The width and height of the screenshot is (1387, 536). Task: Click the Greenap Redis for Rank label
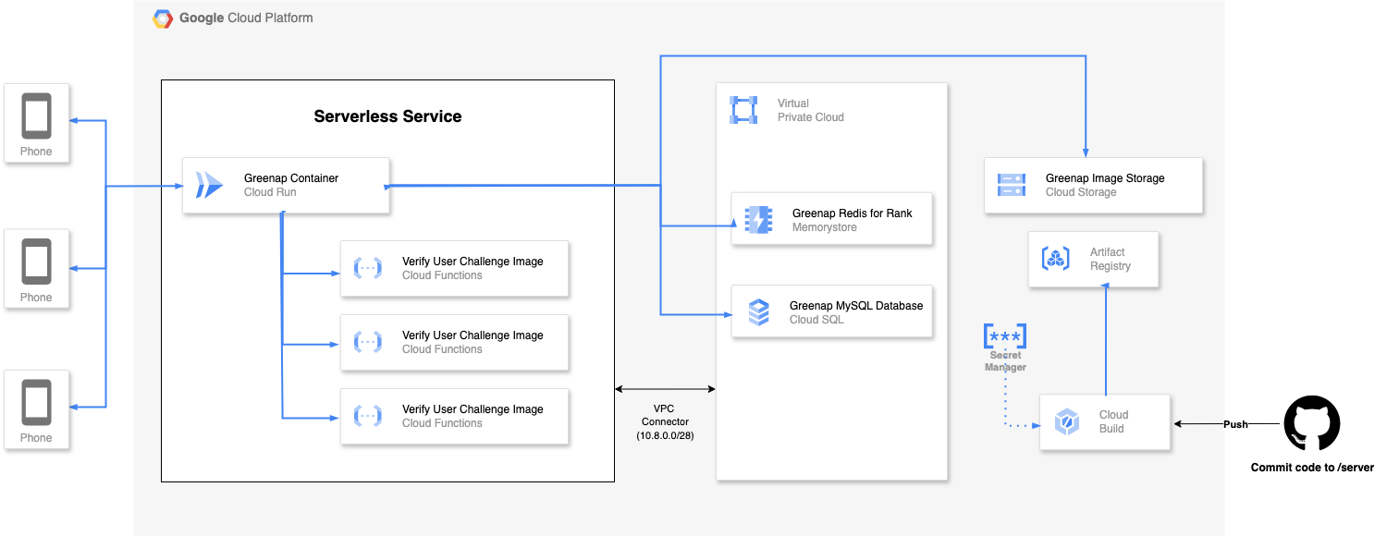click(852, 213)
